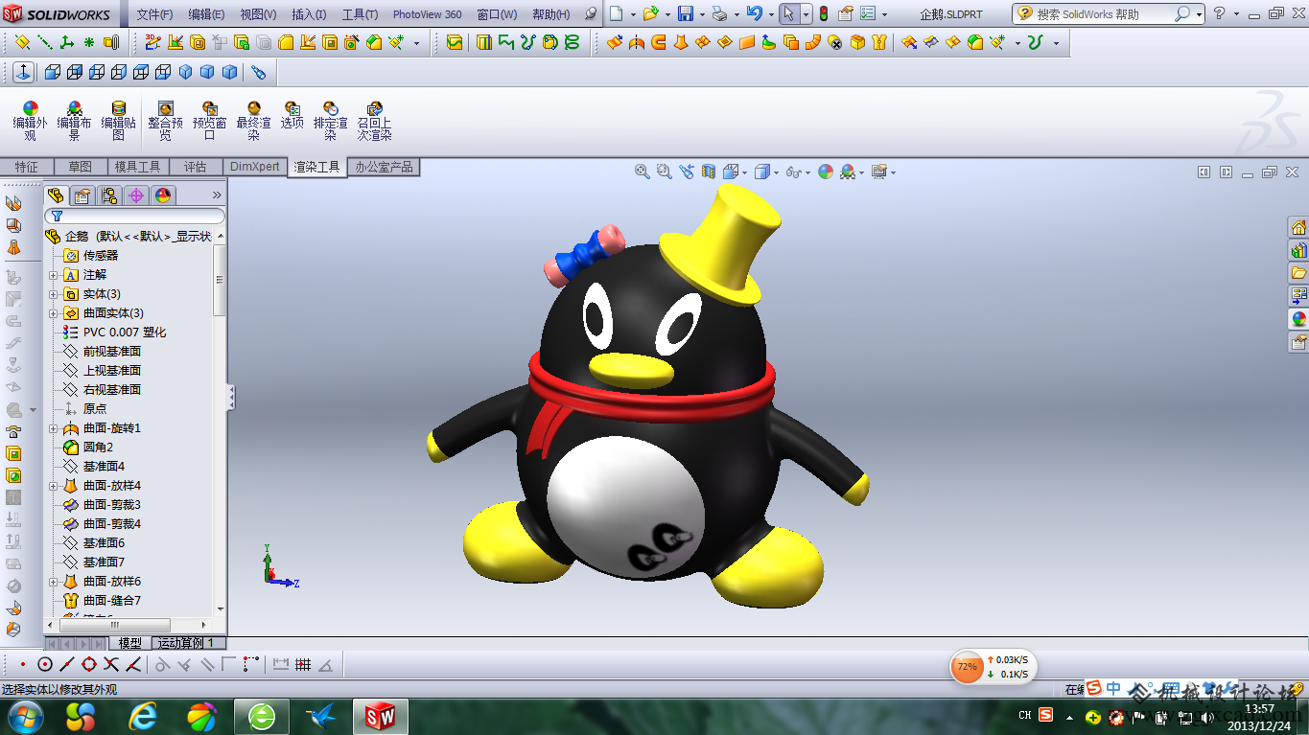Click the Zoom to Area icon
Screen dimensions: 1309x735
pyautogui.click(x=665, y=172)
